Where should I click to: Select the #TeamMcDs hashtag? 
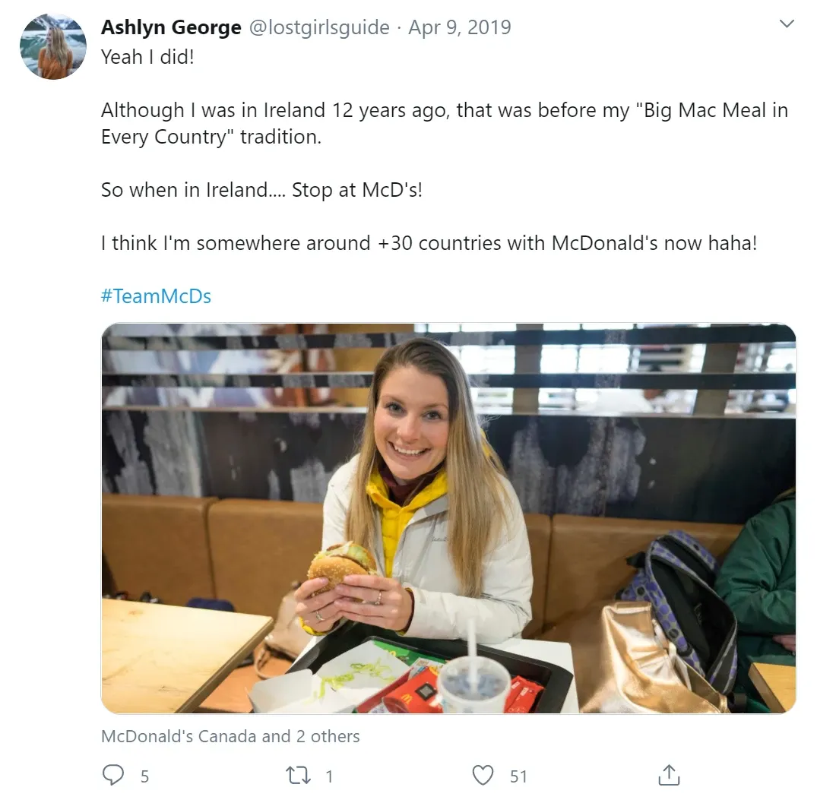coord(157,296)
